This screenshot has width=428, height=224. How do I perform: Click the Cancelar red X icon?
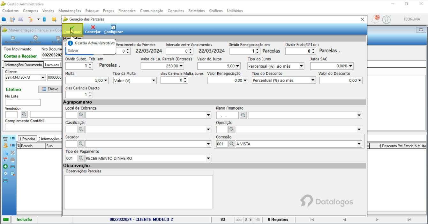[93, 27]
